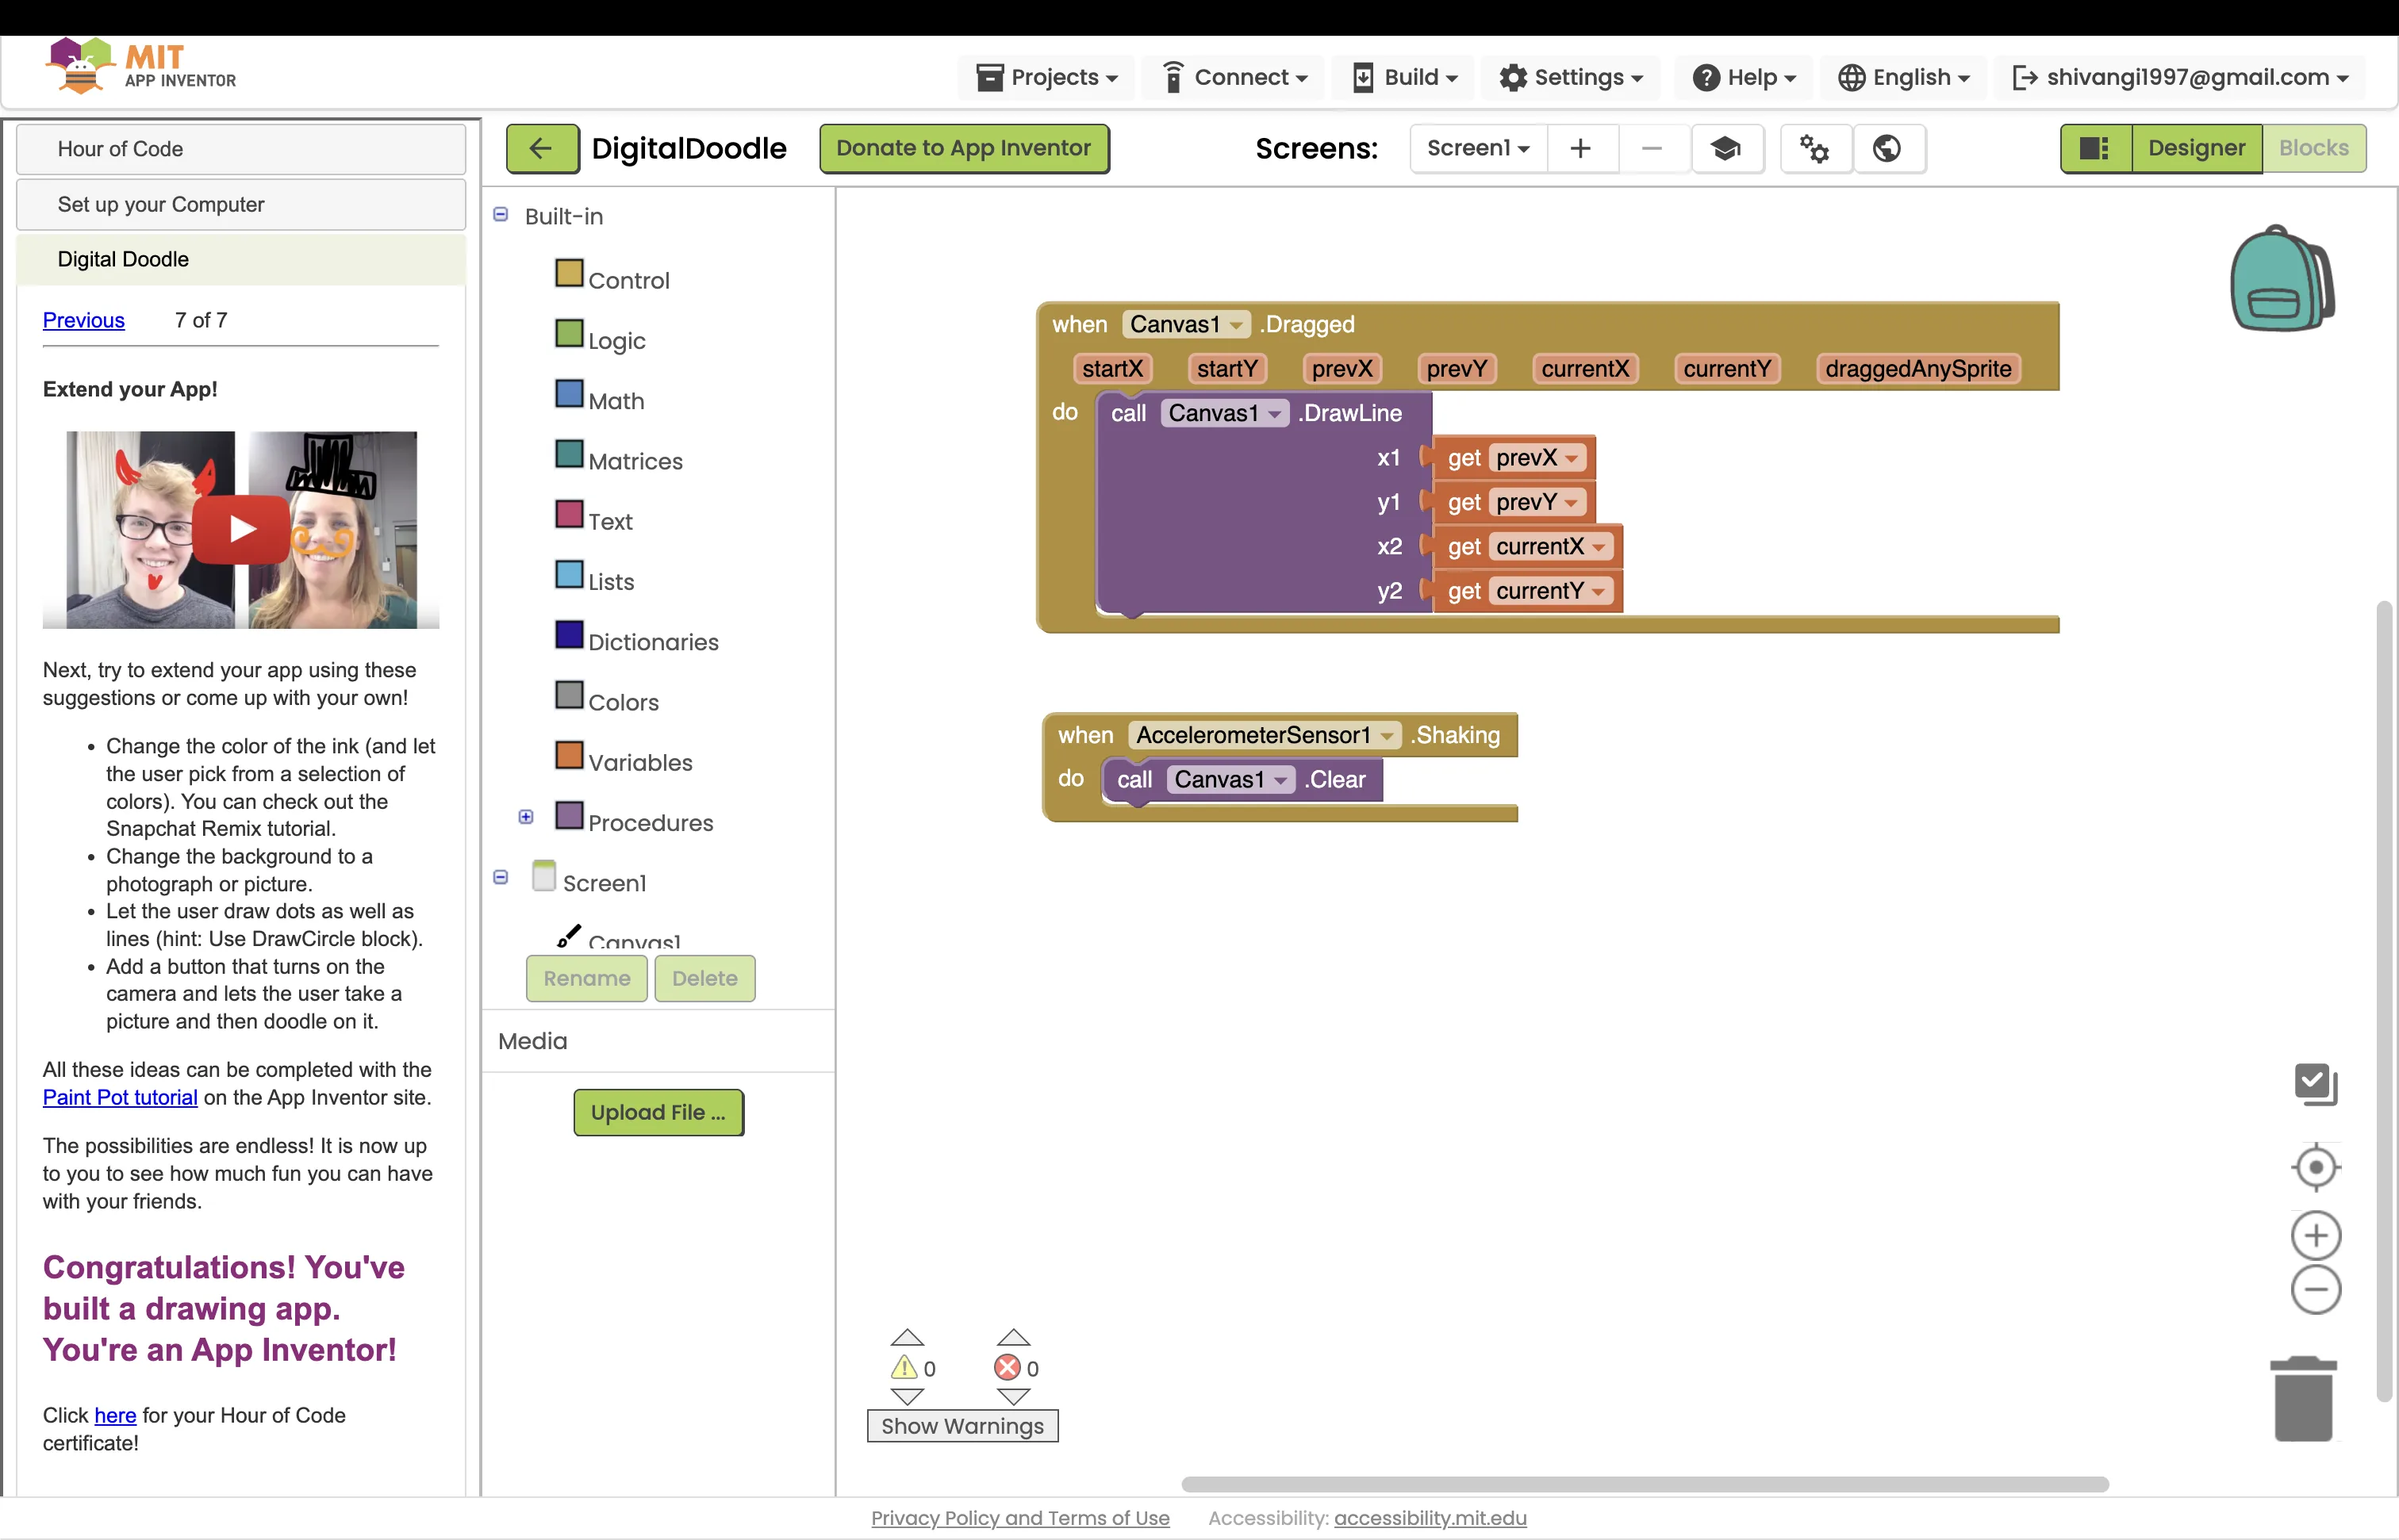
Task: Expand the Procedures tree node
Action: [526, 817]
